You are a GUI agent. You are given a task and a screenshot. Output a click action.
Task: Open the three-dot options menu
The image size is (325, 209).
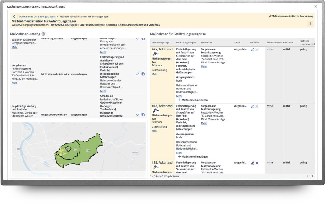point(310,23)
